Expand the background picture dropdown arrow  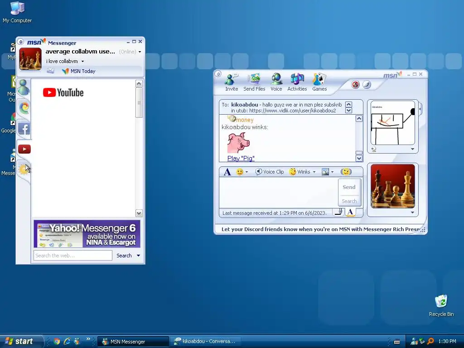[x=332, y=172]
